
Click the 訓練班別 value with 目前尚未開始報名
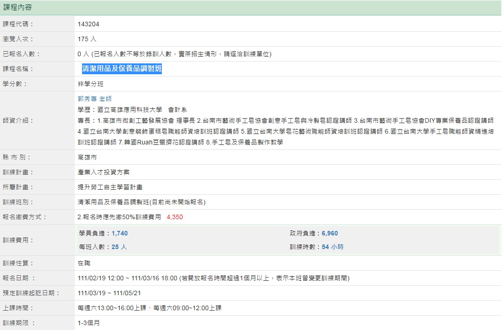[138, 202]
